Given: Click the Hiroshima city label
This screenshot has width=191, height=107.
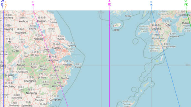Looking at the screenshot, I should (184, 15).
